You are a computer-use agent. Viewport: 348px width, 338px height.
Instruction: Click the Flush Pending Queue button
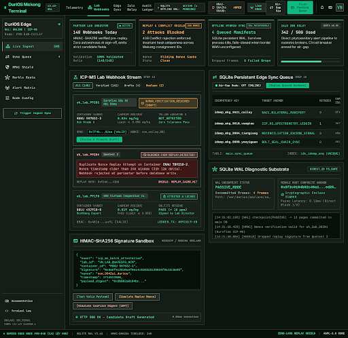tap(300, 7)
